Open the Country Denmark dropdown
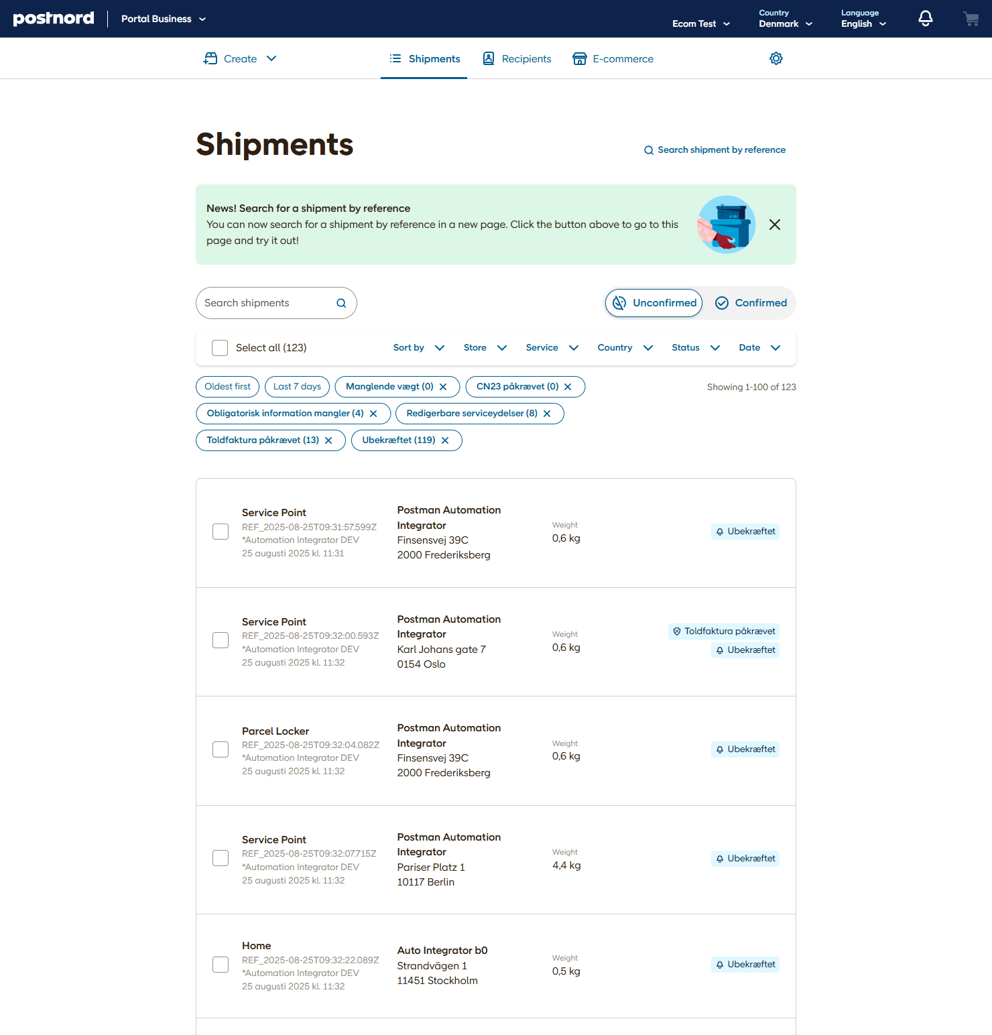 pos(786,19)
